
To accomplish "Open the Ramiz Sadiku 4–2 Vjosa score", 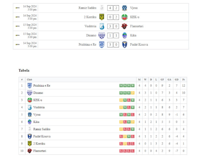I will 113,8.
